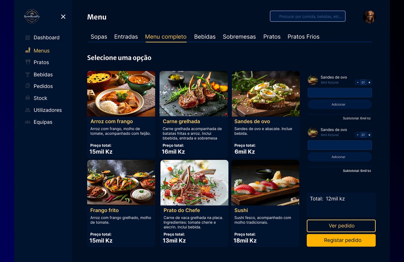Switch to the Bebidas tab
The height and width of the screenshot is (262, 404).
click(205, 37)
